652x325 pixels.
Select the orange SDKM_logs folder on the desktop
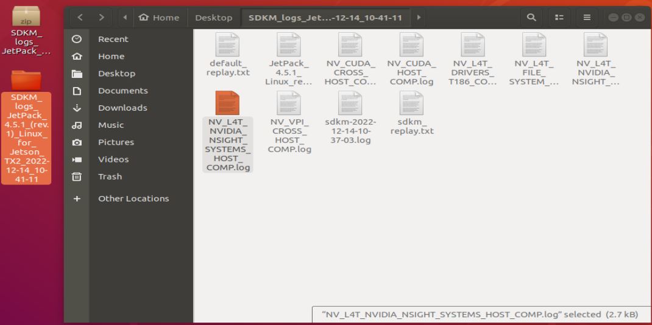click(26, 80)
